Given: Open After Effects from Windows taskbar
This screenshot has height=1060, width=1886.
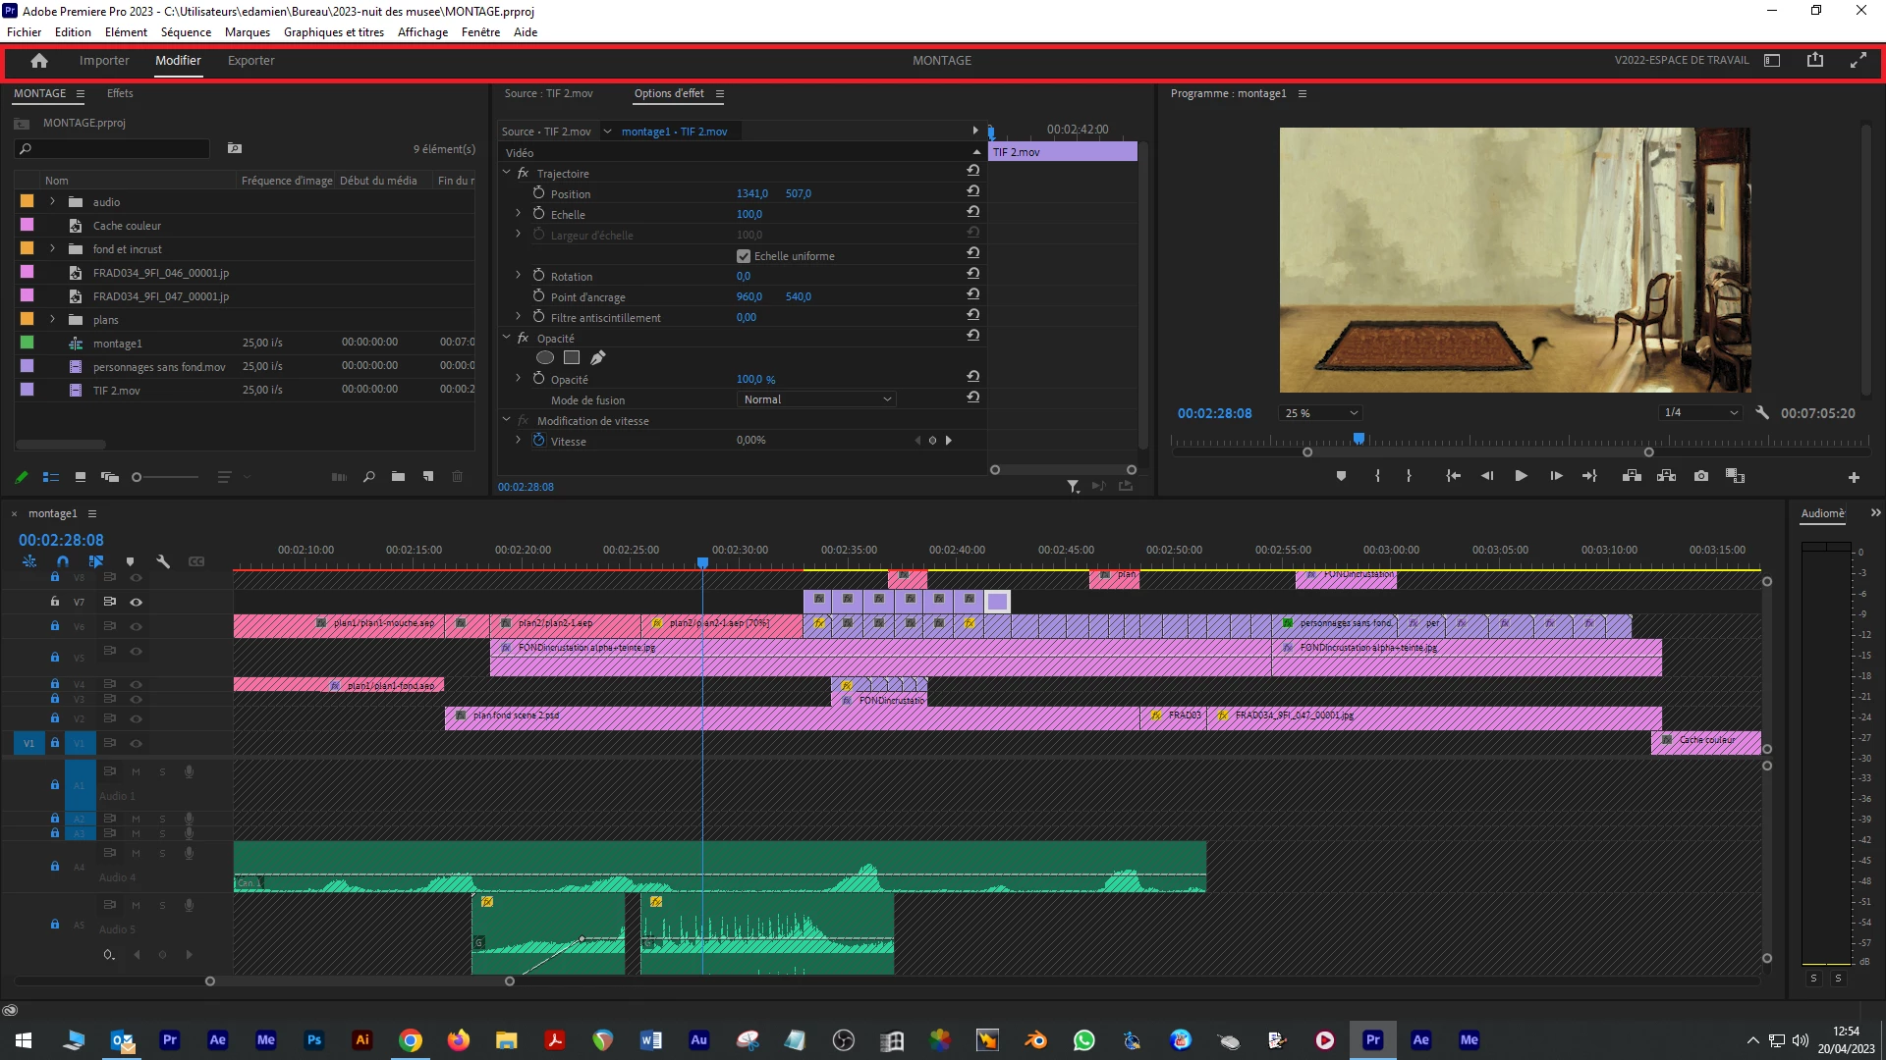Looking at the screenshot, I should (217, 1040).
